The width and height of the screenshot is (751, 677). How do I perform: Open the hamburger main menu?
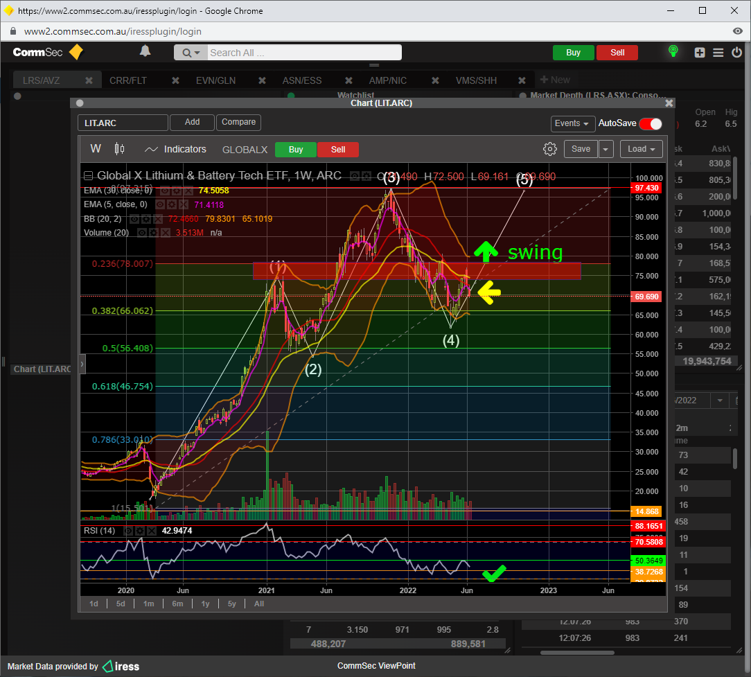(x=718, y=53)
